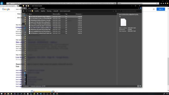
Task: Close the 'how to steal resourcepacks' browser tab
Action: point(17,6)
